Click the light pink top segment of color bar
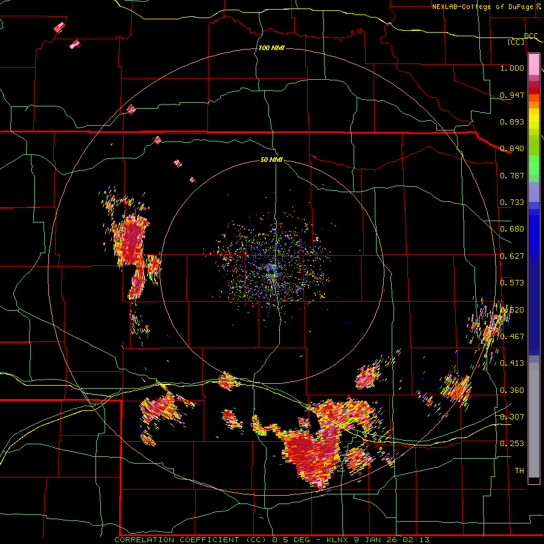Image resolution: width=544 pixels, height=544 pixels. (x=534, y=64)
